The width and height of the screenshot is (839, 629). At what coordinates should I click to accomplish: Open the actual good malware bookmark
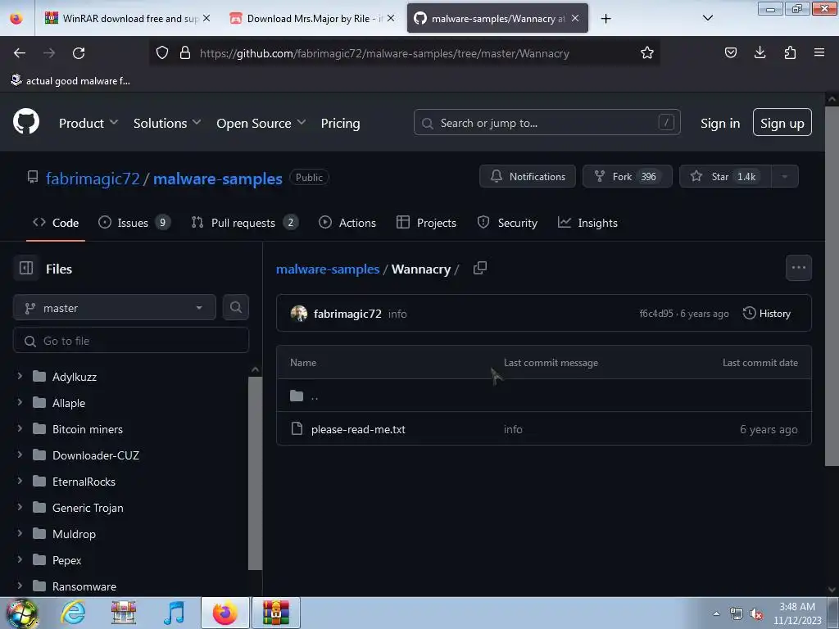(x=70, y=80)
